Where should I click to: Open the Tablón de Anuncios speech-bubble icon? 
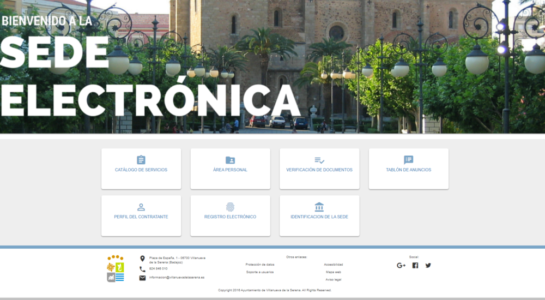click(408, 160)
